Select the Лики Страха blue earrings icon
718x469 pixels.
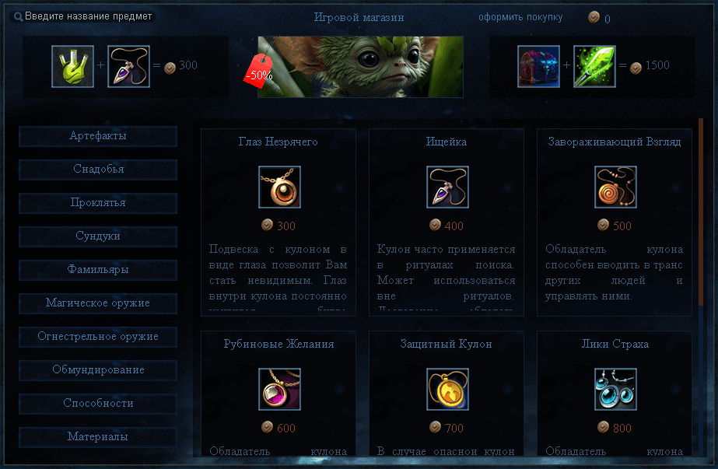(615, 390)
